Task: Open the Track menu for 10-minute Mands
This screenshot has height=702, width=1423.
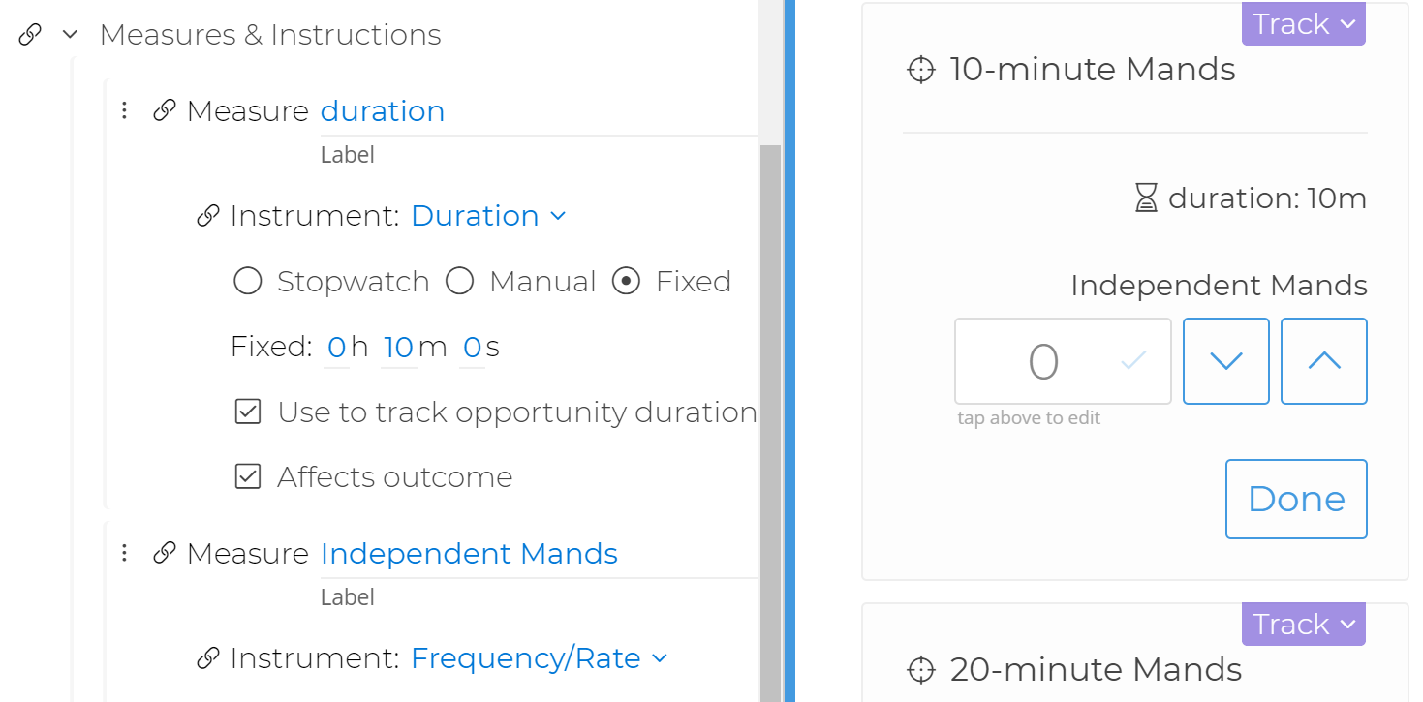Action: click(x=1303, y=23)
